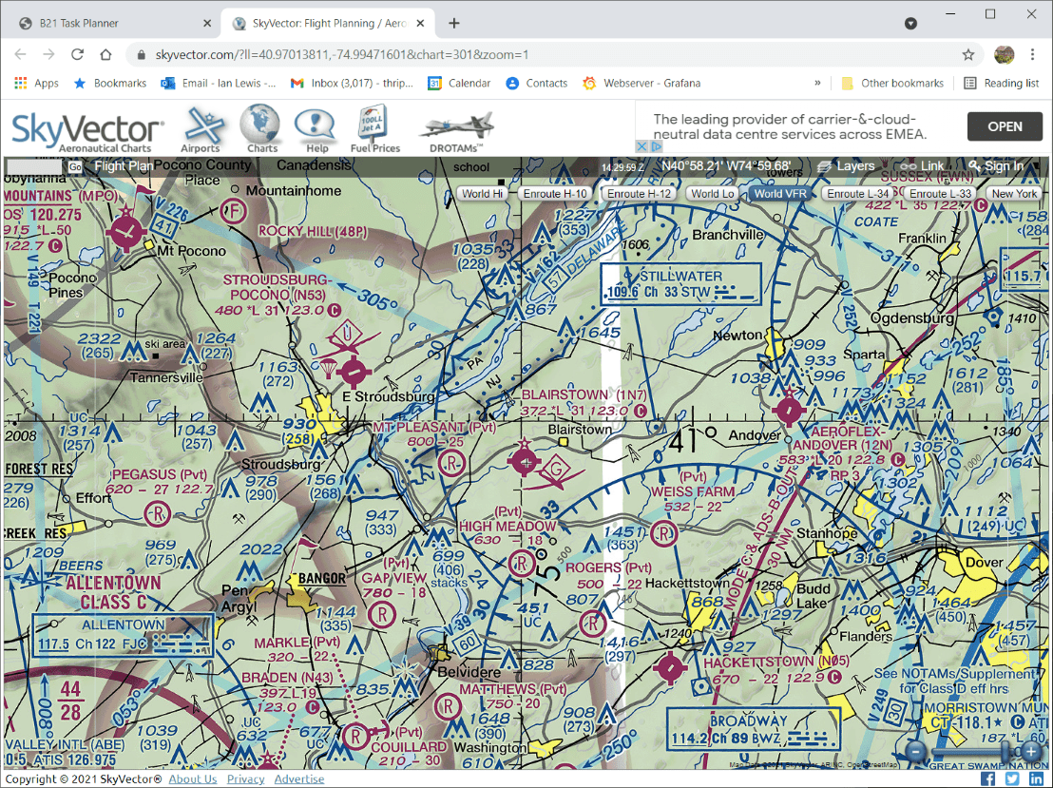Click the Broadway VOR info box
Viewport: 1053px width, 788px height.
coord(754,729)
